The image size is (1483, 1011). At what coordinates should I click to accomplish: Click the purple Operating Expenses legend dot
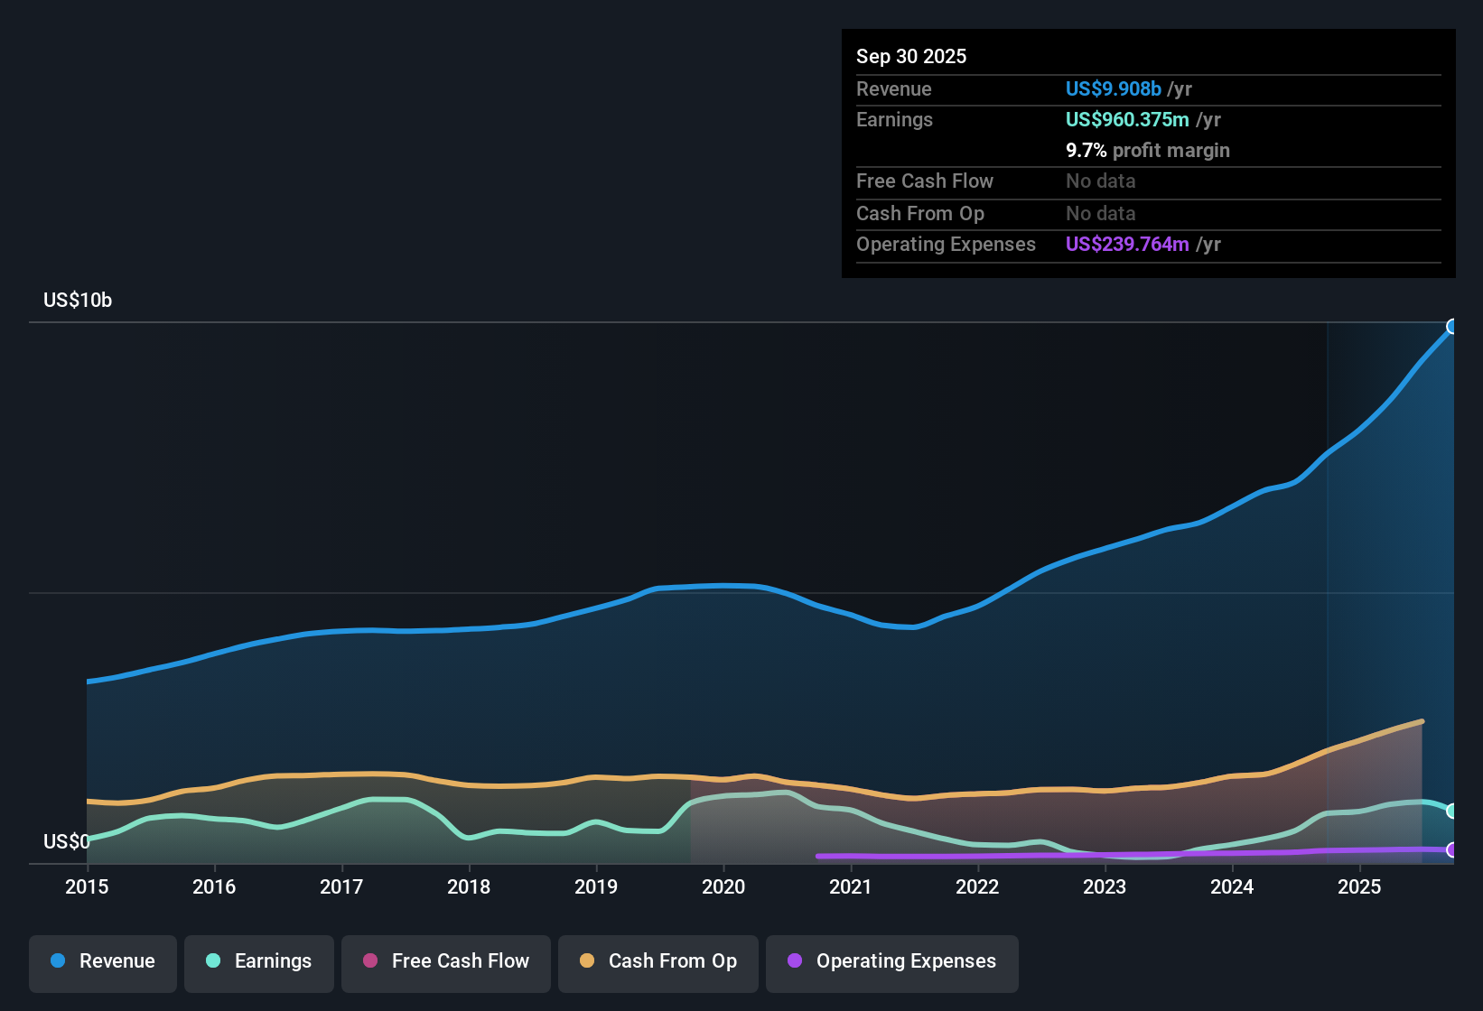pos(792,961)
